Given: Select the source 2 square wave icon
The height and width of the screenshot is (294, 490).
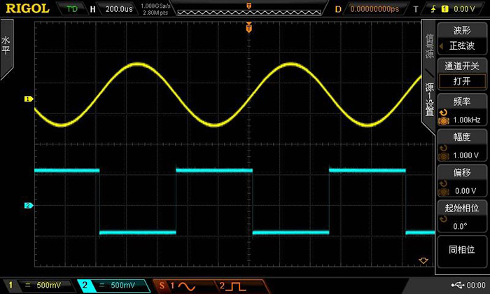Looking at the screenshot, I should (x=239, y=286).
